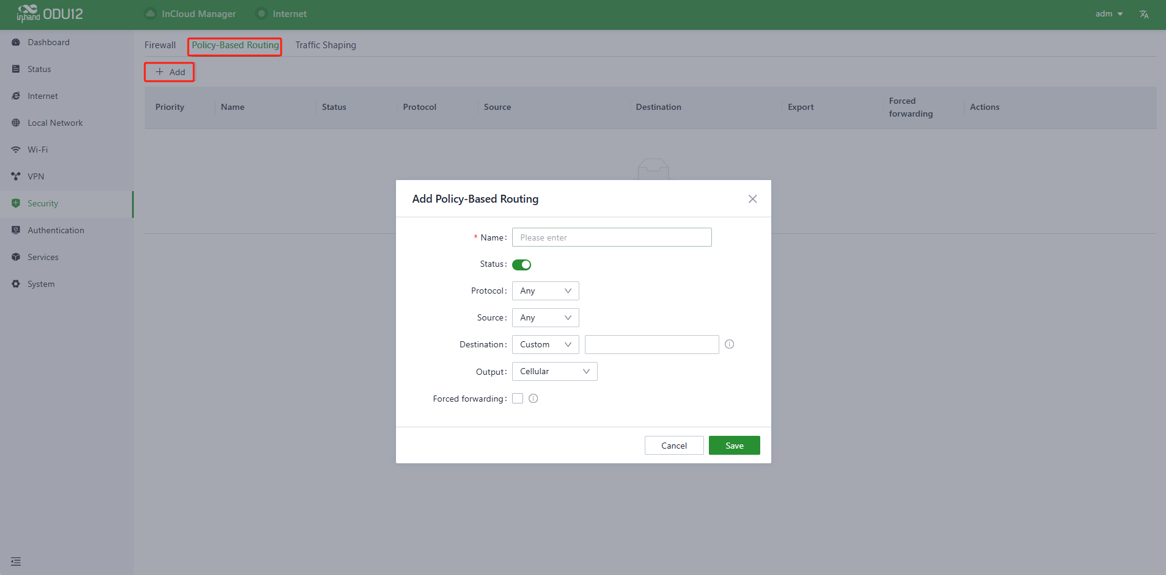Click the System gear icon

(x=16, y=284)
